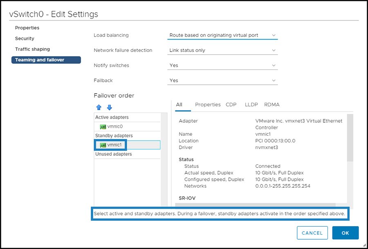
Task: Click OK to save the settings
Action: pos(346,233)
